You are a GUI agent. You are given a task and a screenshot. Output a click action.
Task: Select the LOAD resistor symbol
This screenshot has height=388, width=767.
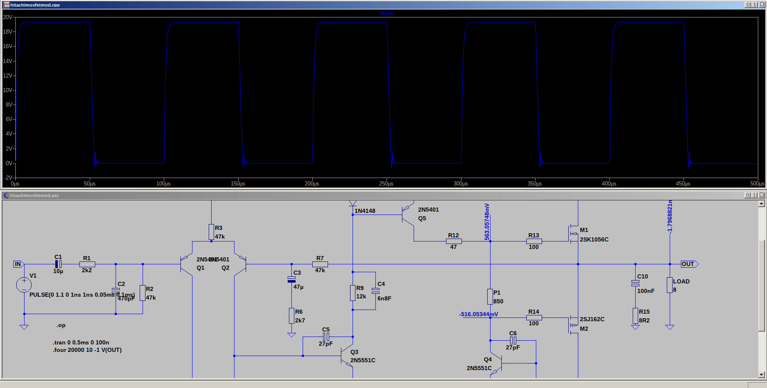(670, 285)
